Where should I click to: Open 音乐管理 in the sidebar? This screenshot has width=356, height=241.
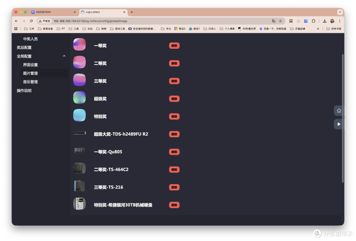(x=30, y=82)
